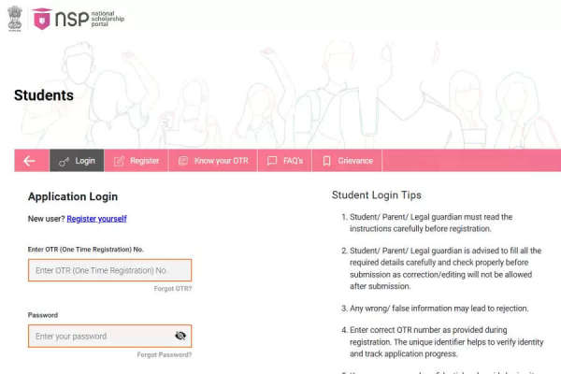The image size is (561, 374).
Task: Follow the Register yourself link
Action: tap(96, 219)
